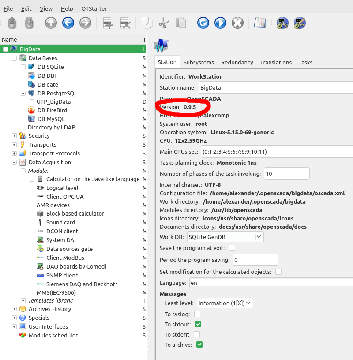Select DB MySQL in the tree
The width and height of the screenshot is (353, 360).
[x=51, y=119]
